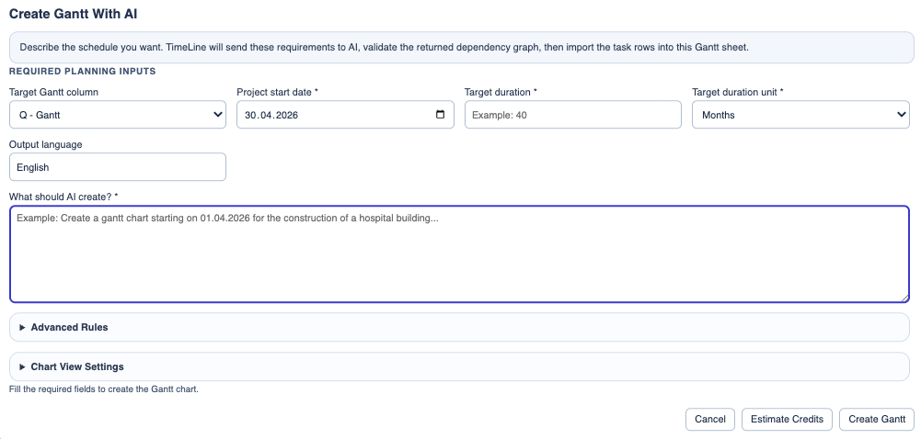Viewport: 921px width, 439px height.
Task: Click the Fill the required fields hint text
Action: (x=104, y=389)
